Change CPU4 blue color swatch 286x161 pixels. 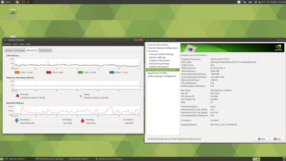pyautogui.click(x=112, y=72)
